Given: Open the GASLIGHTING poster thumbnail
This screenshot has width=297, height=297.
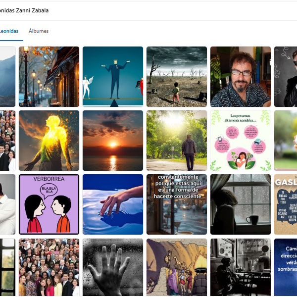Looking at the screenshot, I should click(286, 204).
